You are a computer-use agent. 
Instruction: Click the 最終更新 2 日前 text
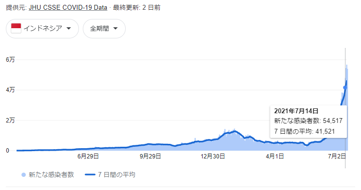[137, 8]
